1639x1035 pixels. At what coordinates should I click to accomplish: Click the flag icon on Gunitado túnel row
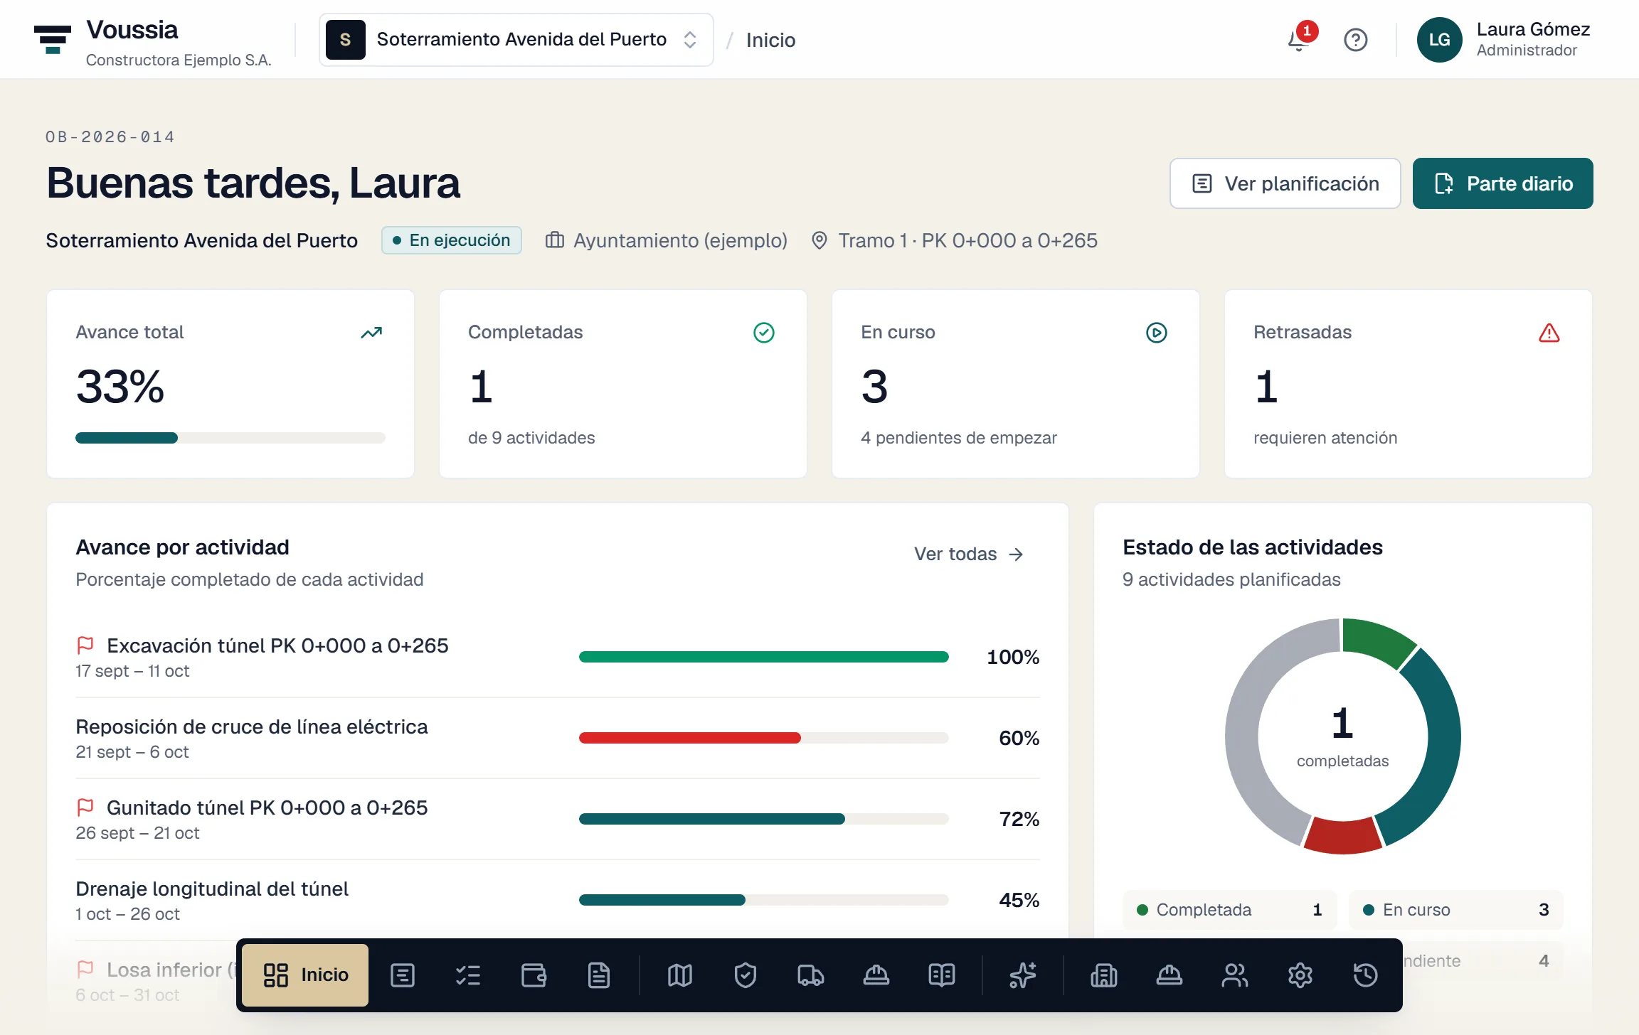pyautogui.click(x=85, y=808)
